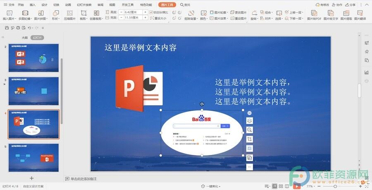Open the 创意裁剪 creative crop dropdown
This screenshot has height=190, width=372.
[96, 19]
